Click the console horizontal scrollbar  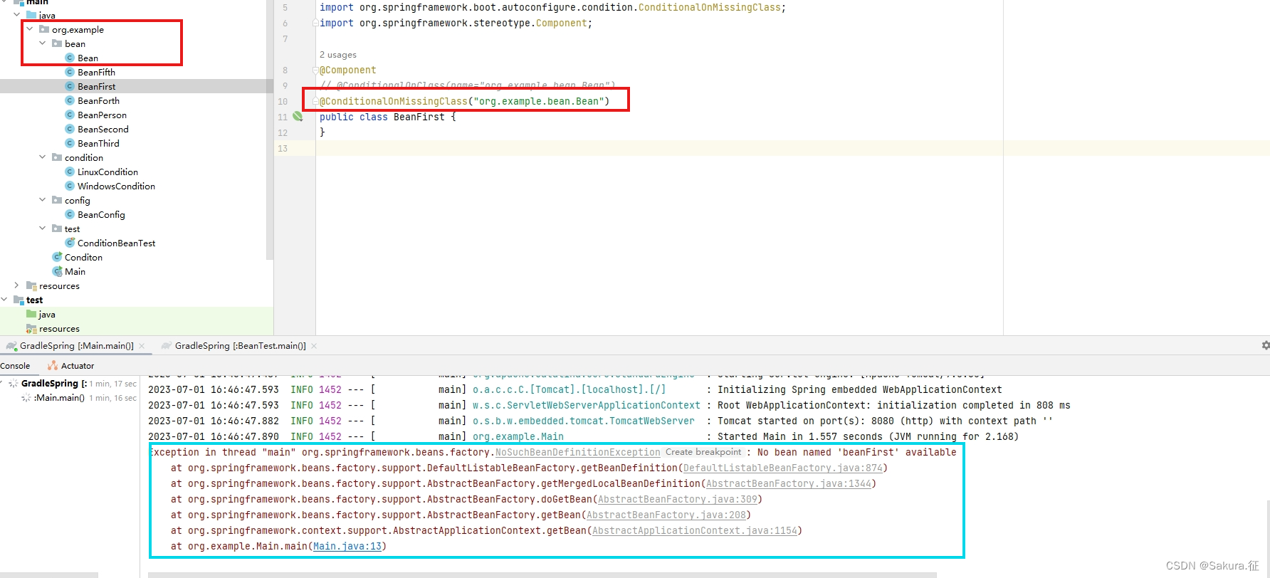click(541, 575)
